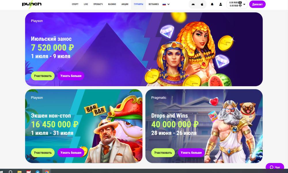
Task: Expand the Russian flag language selector
Action: tap(166, 4)
